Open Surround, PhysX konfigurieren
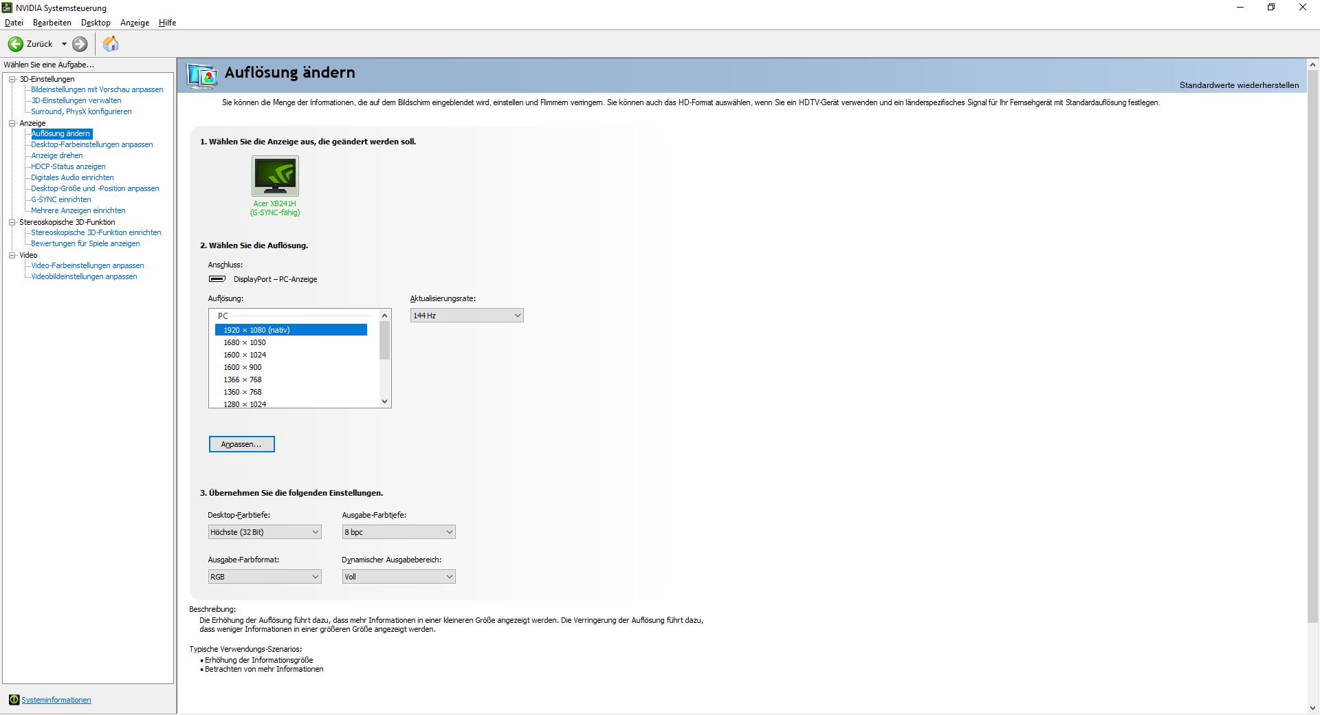Screen dimensions: 1320x715 [x=81, y=111]
